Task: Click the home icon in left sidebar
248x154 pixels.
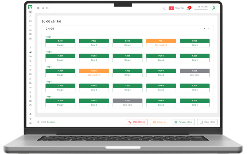Action: point(31,30)
